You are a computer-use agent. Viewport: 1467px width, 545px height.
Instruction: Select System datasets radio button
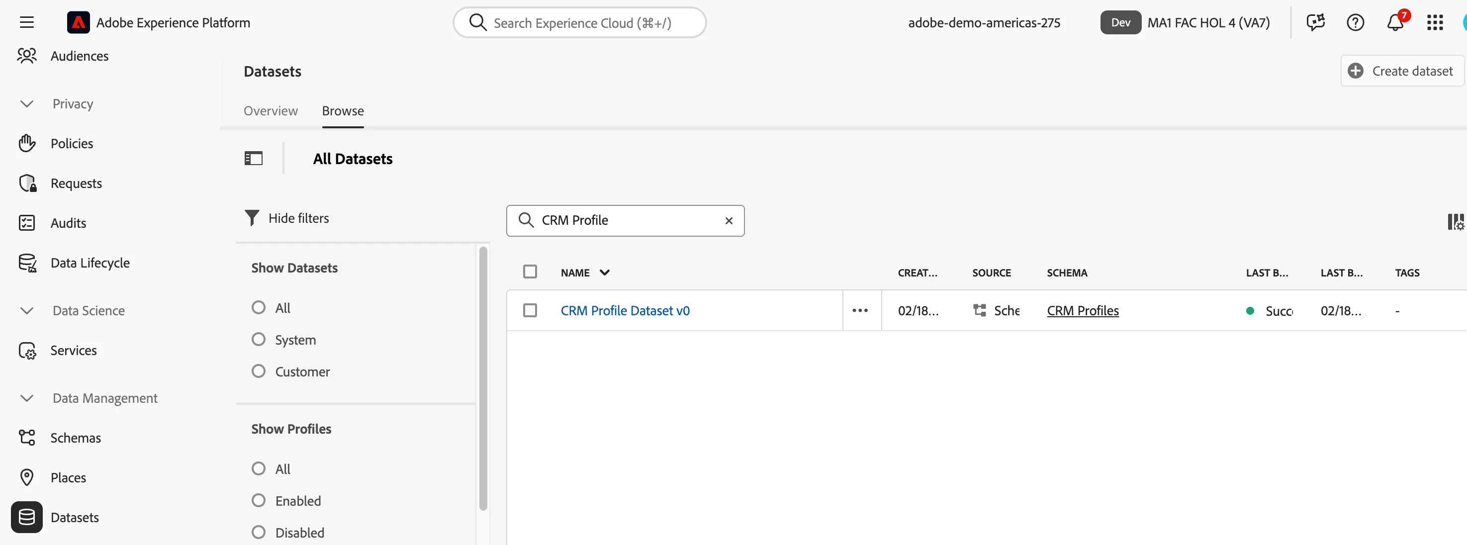(259, 340)
